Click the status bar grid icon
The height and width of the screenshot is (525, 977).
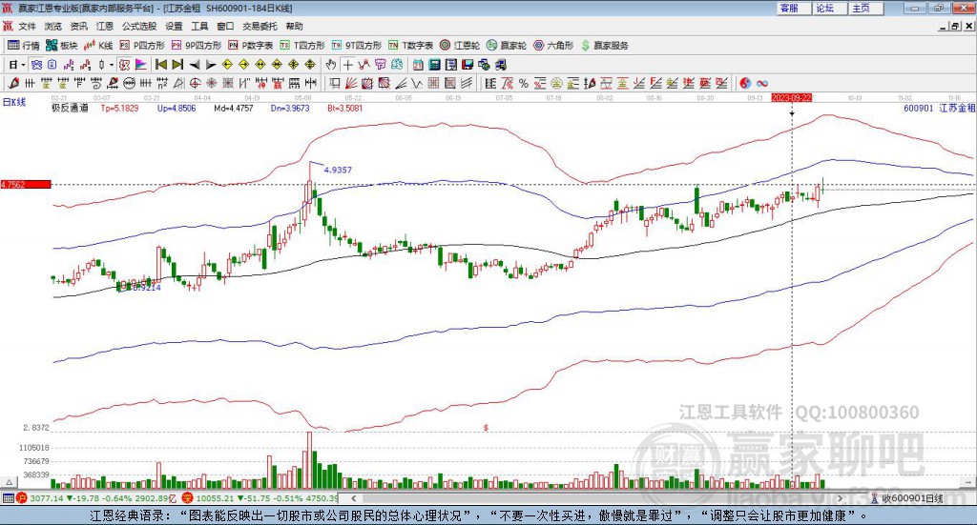pyautogui.click(x=8, y=498)
